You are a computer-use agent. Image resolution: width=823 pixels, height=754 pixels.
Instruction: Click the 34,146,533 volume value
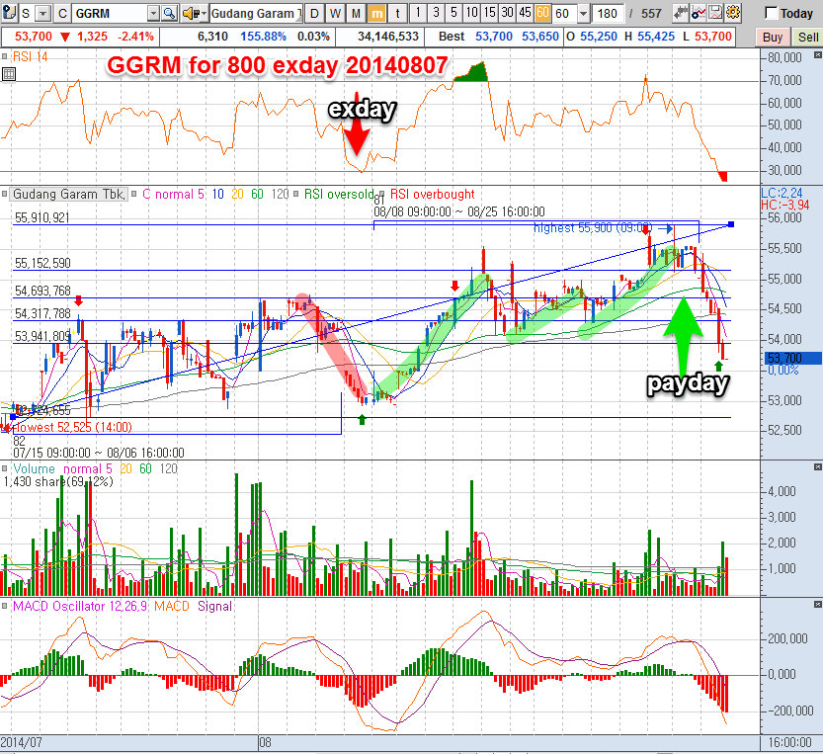pyautogui.click(x=388, y=37)
